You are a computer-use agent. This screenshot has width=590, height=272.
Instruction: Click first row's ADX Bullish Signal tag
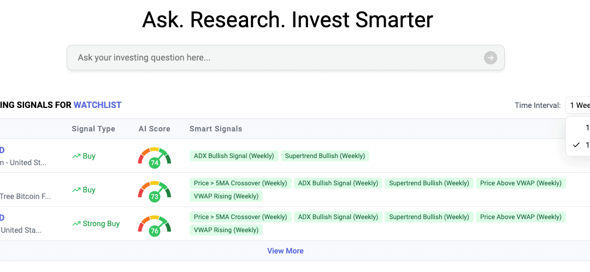point(234,156)
